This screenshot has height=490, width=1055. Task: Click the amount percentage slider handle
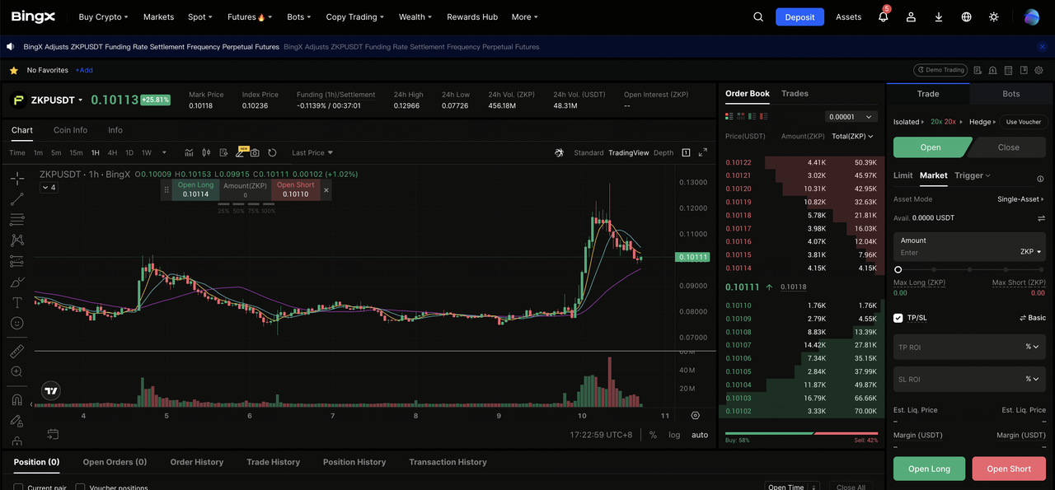pyautogui.click(x=898, y=269)
